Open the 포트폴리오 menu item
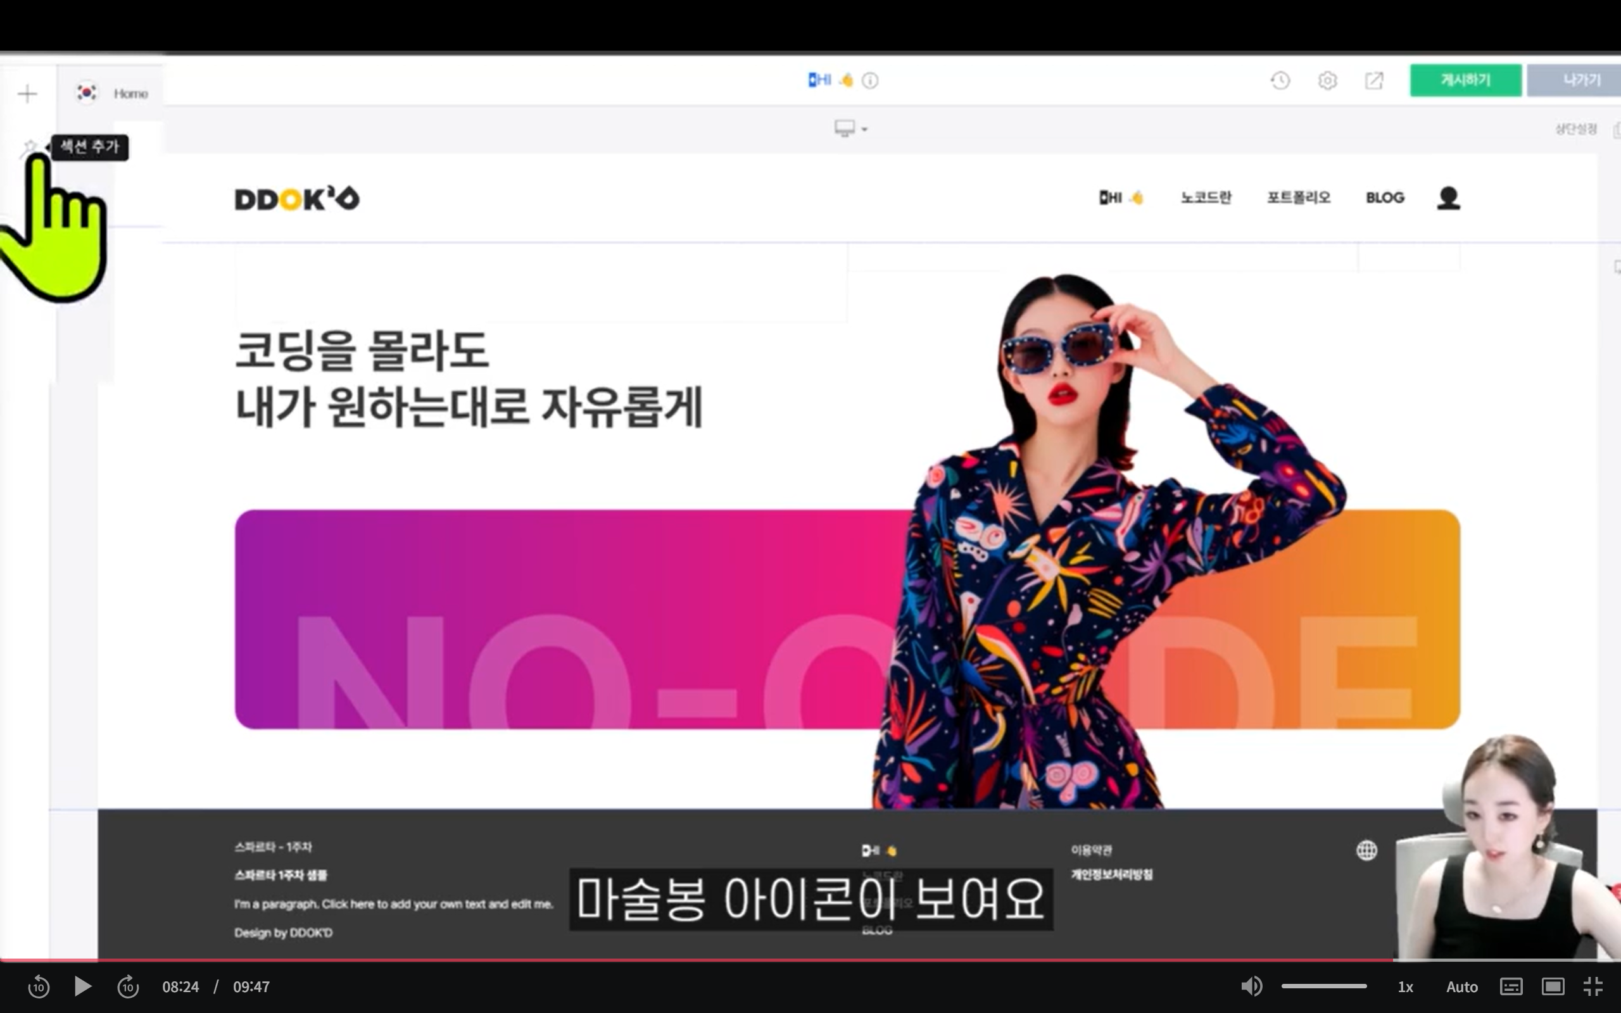The width and height of the screenshot is (1621, 1013). [1298, 198]
